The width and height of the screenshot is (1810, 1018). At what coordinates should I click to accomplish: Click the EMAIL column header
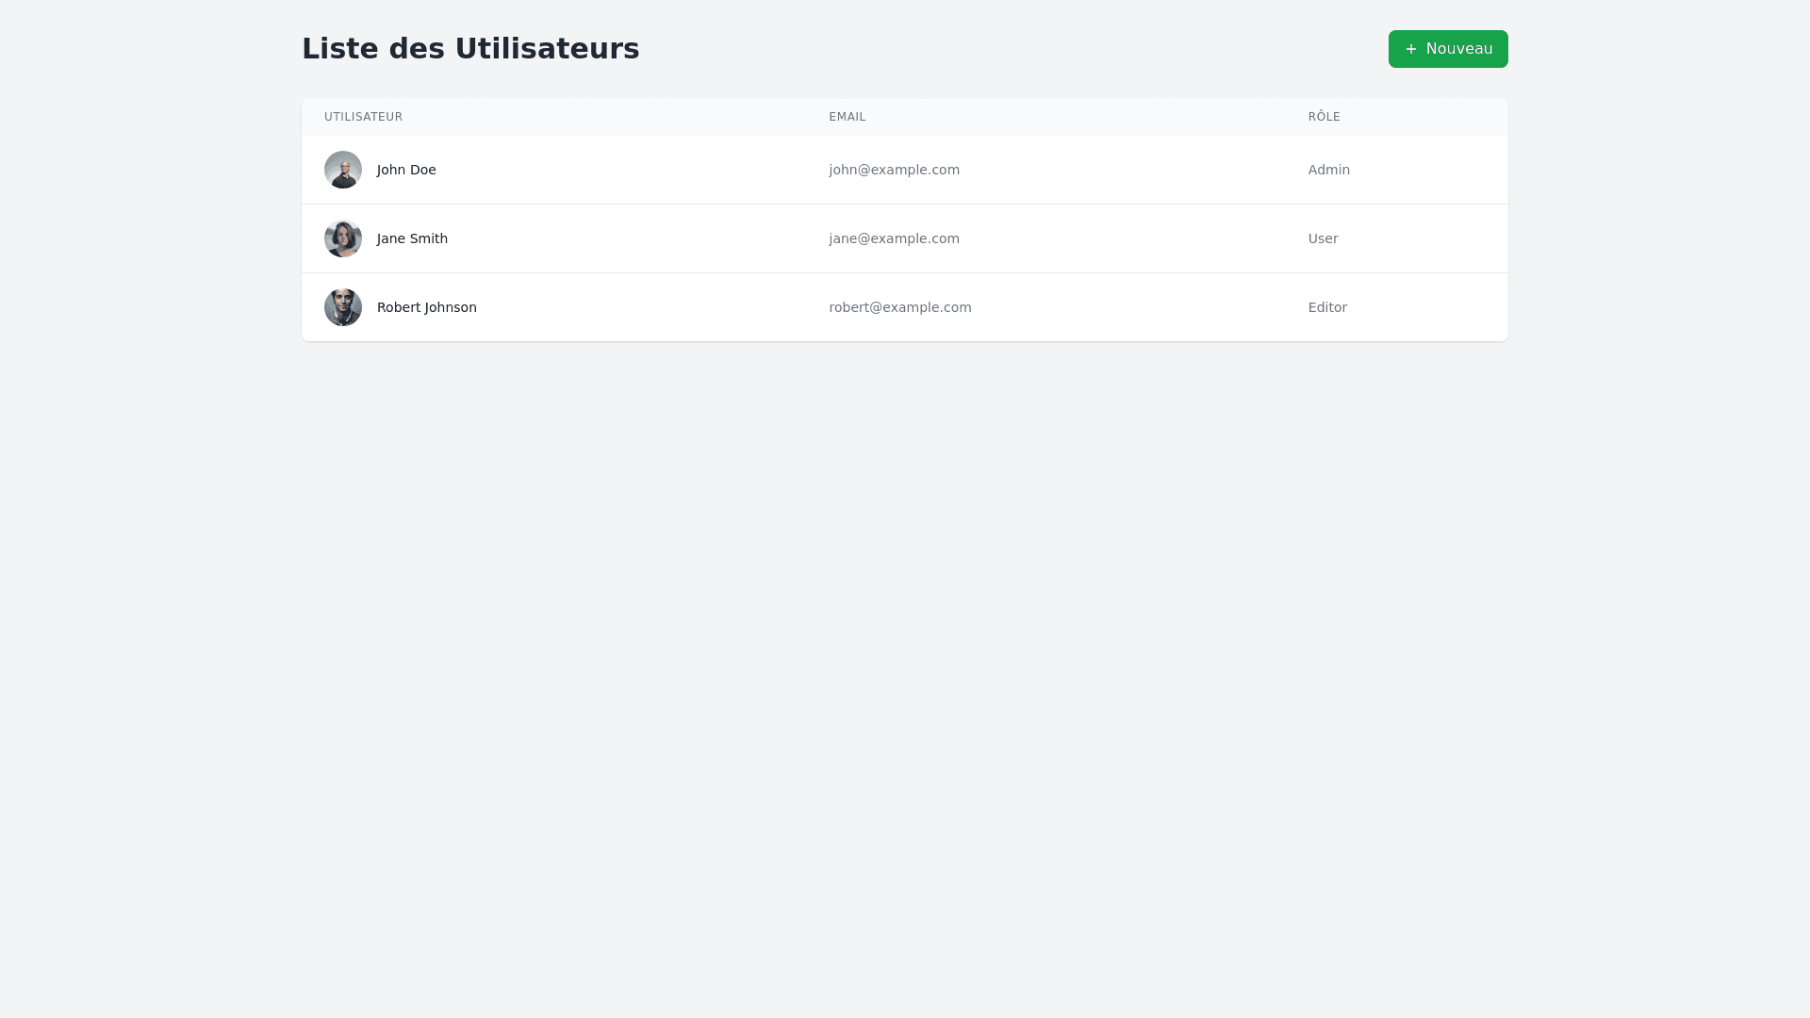[x=847, y=117]
